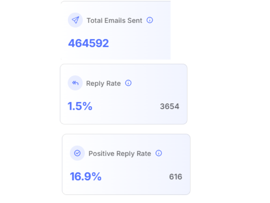Select the Positive Reply Rate card

(x=126, y=164)
